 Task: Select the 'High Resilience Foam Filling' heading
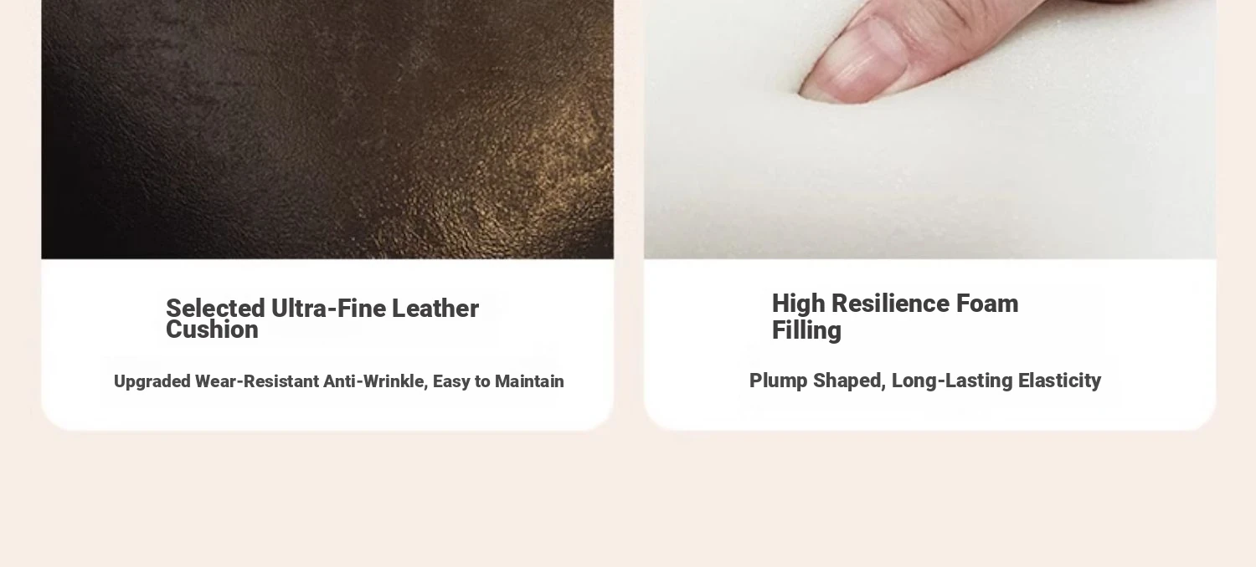coord(895,317)
